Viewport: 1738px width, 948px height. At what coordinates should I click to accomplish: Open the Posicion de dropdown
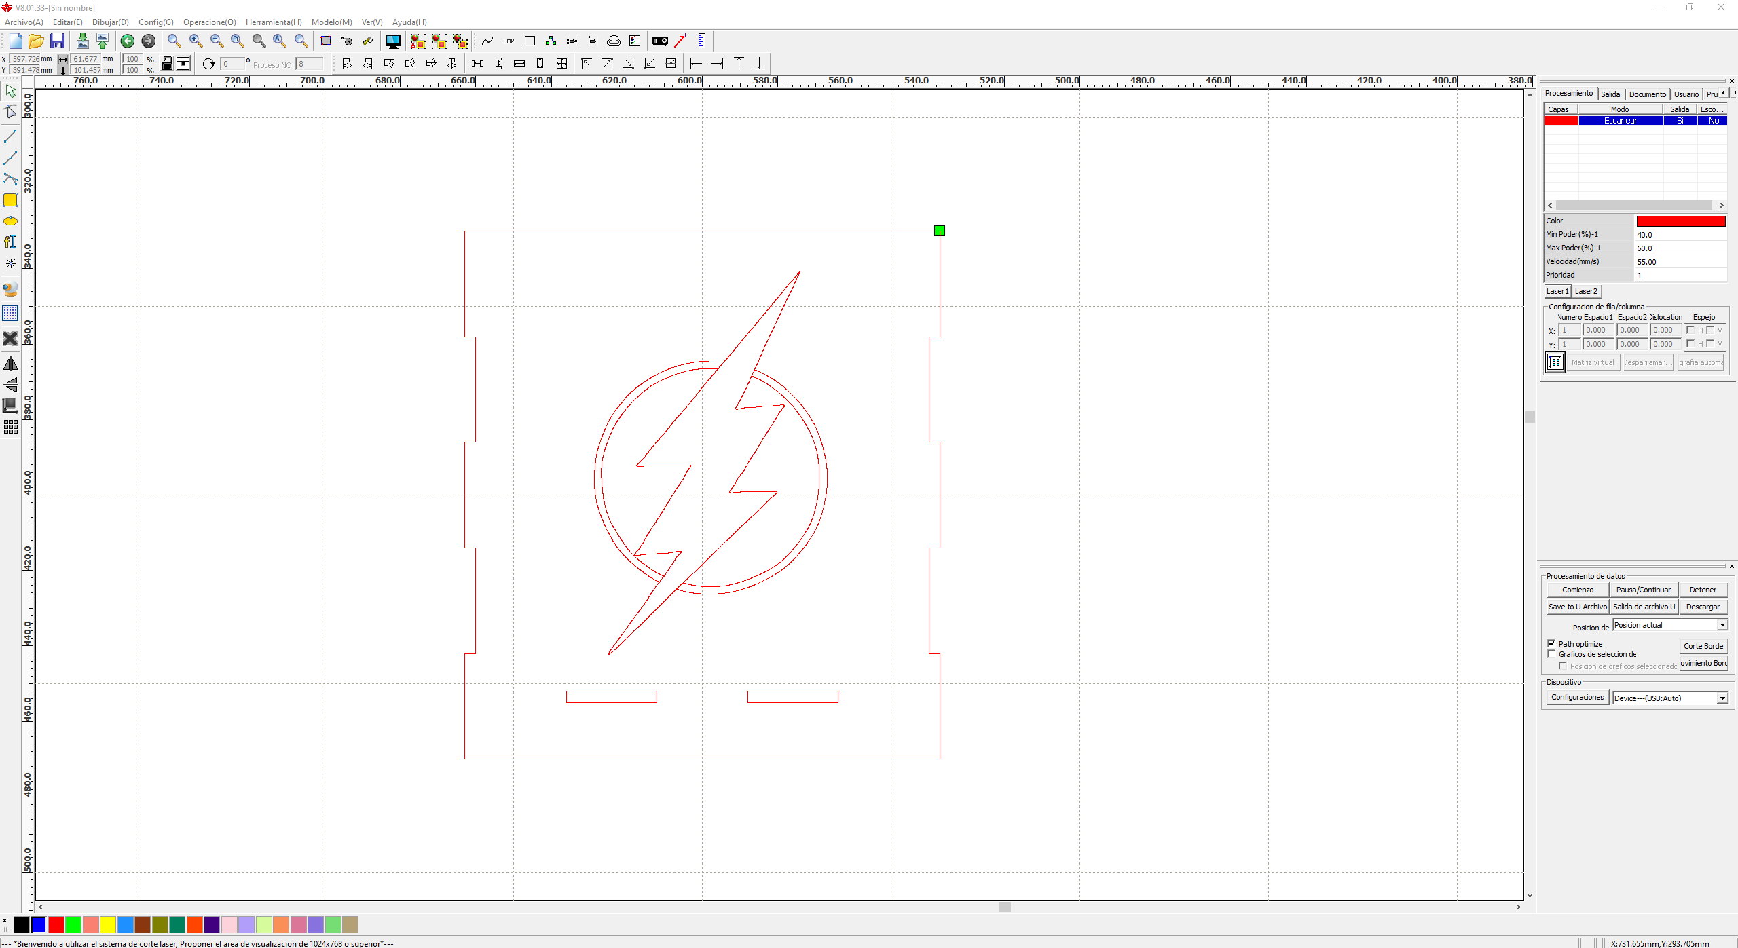pyautogui.click(x=1722, y=625)
